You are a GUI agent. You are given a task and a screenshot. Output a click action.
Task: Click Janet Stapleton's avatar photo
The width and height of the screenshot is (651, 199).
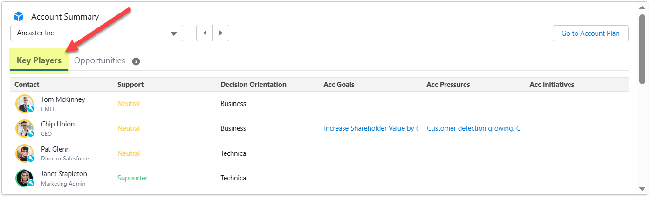coord(24,178)
